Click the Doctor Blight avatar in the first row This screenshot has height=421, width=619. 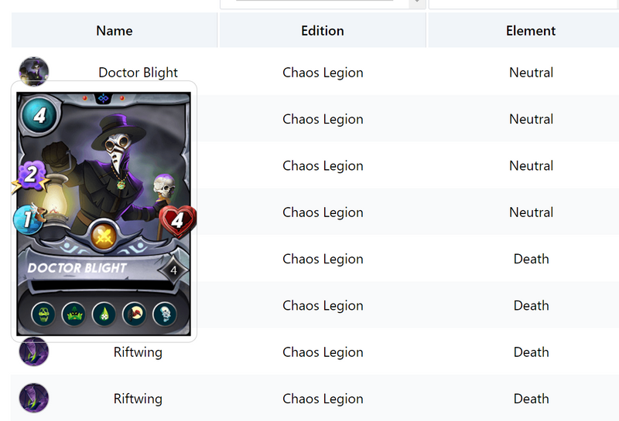(x=34, y=71)
